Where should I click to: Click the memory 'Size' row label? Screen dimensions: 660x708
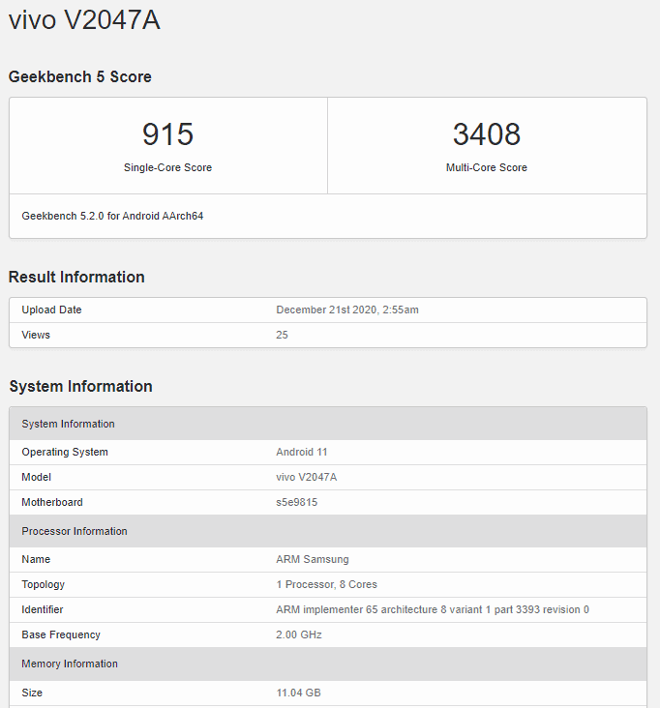[32, 693]
